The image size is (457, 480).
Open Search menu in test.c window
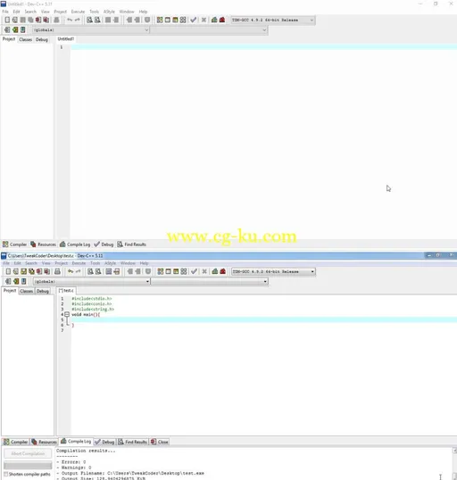[31, 263]
